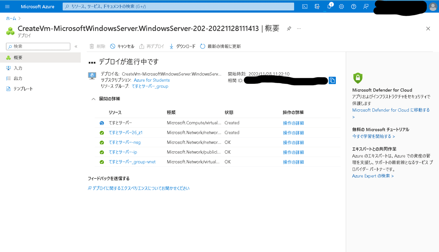The width and height of the screenshot is (439, 252).
Task: Click the 状態 column header
Action: pos(229,113)
